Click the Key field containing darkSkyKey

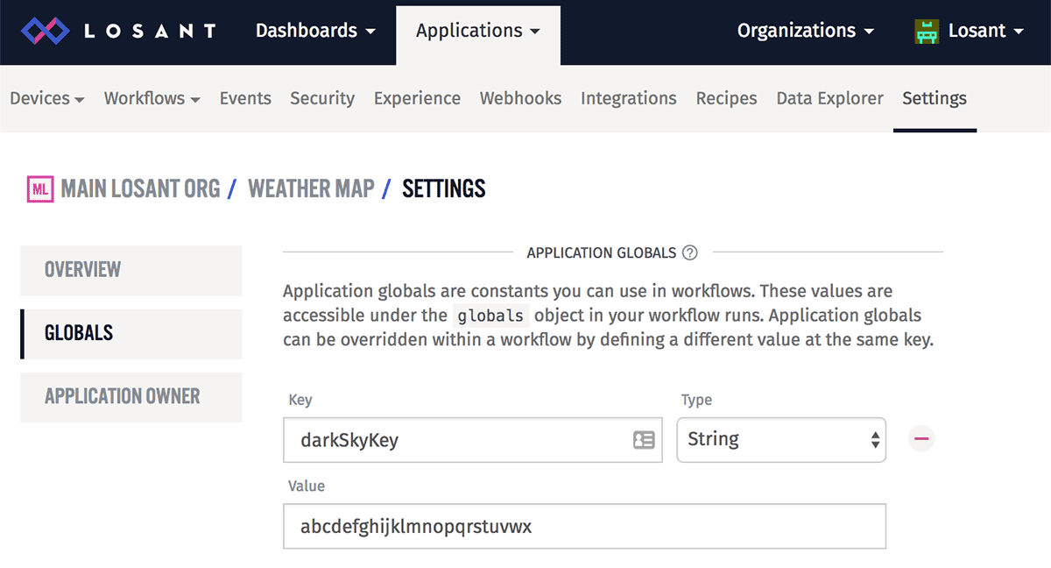[473, 440]
